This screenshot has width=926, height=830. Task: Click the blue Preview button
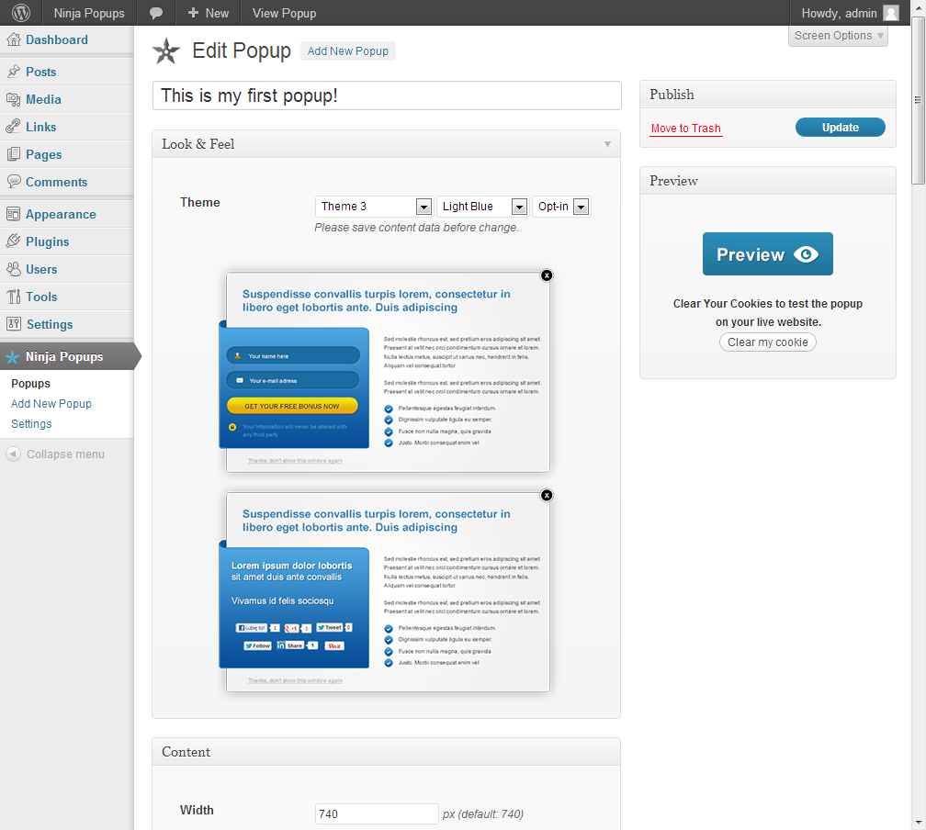pyautogui.click(x=768, y=253)
